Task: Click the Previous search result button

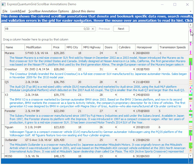Action: pos(104,29)
